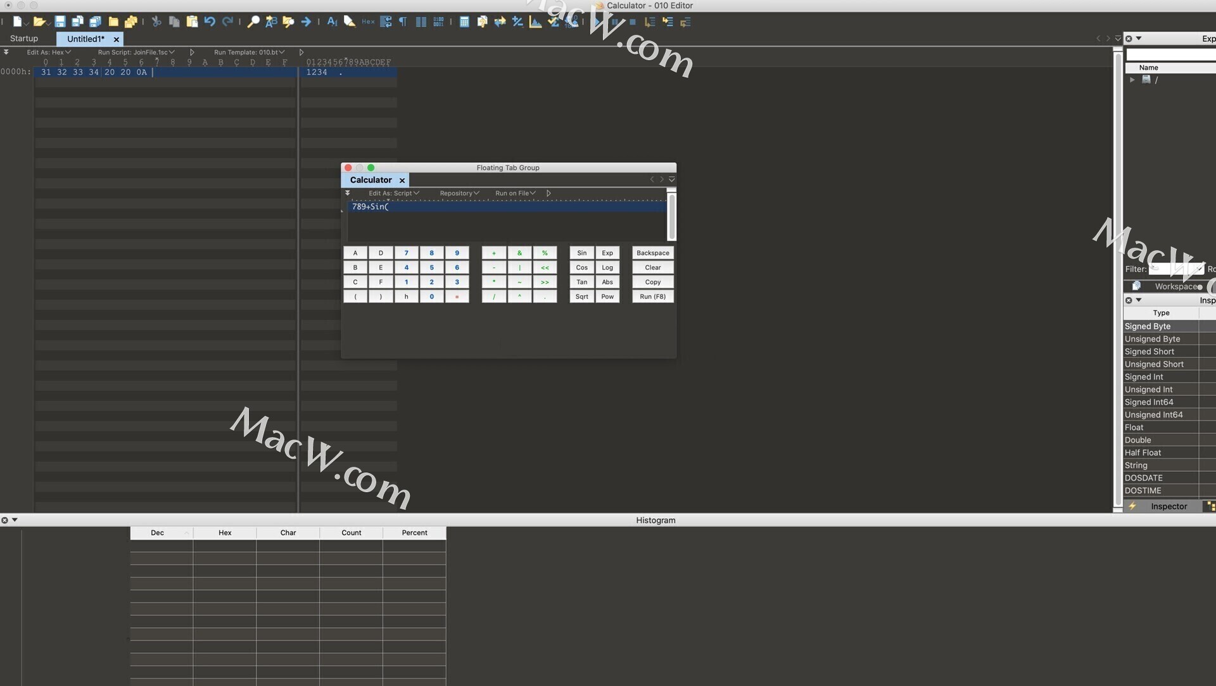Cut selection with scissors icon
The height and width of the screenshot is (686, 1216).
[x=156, y=22]
